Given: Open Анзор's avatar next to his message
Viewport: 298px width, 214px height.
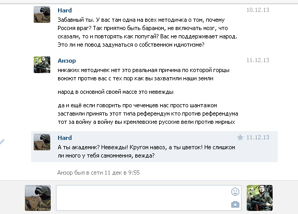Looking at the screenshot, I should [x=42, y=65].
